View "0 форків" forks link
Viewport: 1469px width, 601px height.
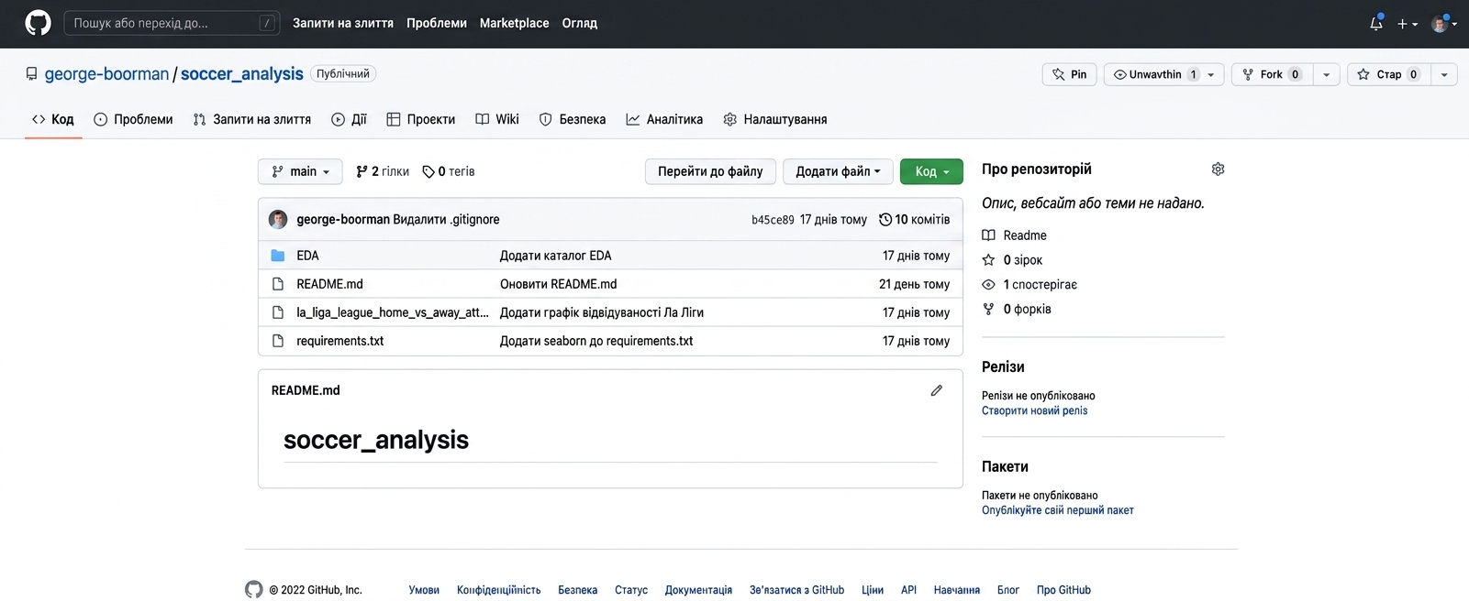coord(1017,310)
